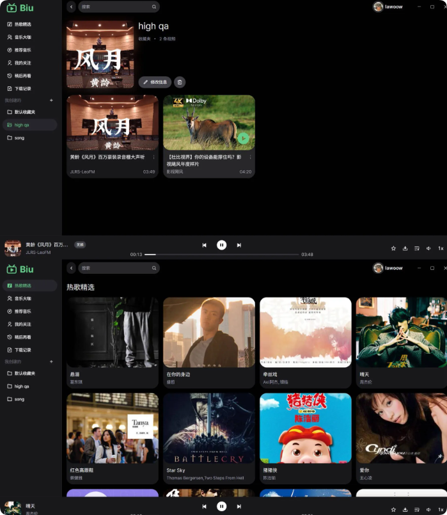Select song folder in the high qa window

click(17, 138)
